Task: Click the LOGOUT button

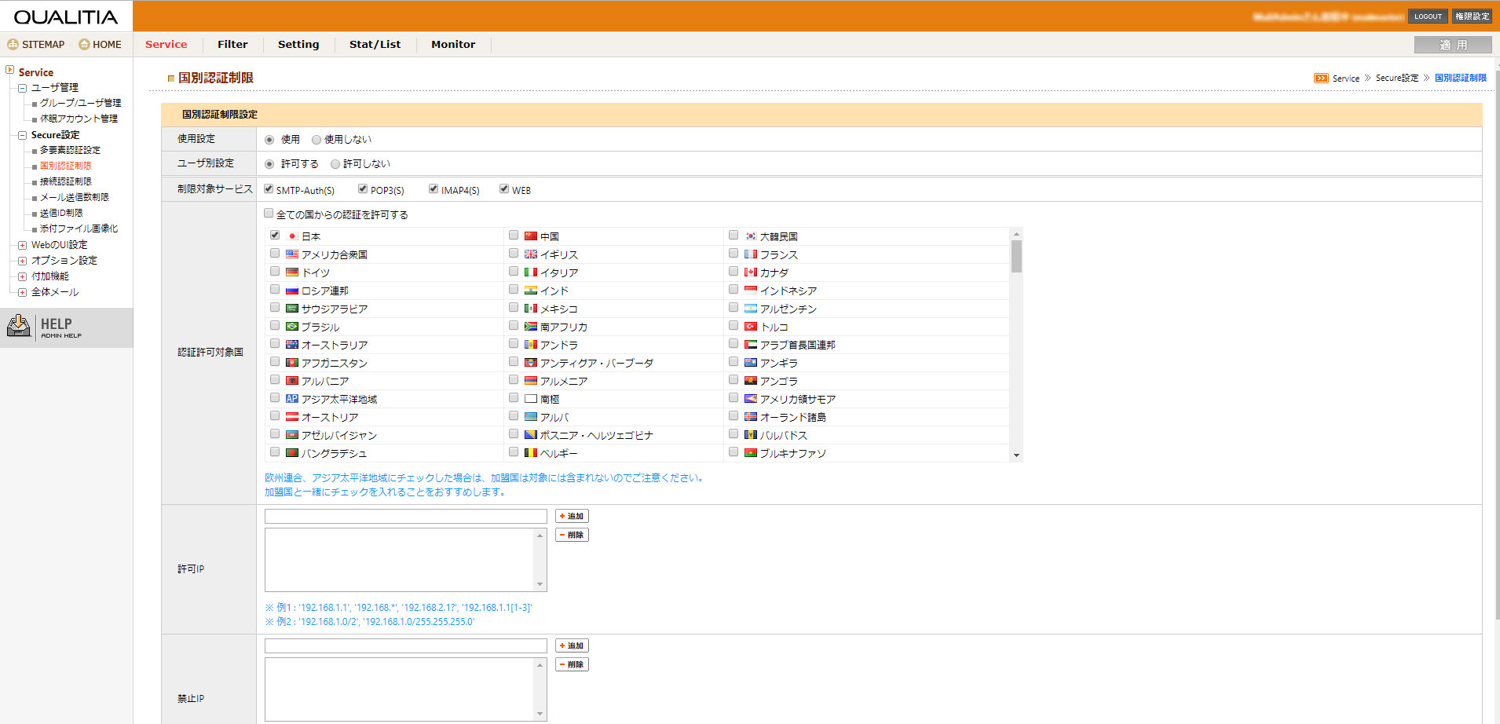Action: click(1428, 16)
